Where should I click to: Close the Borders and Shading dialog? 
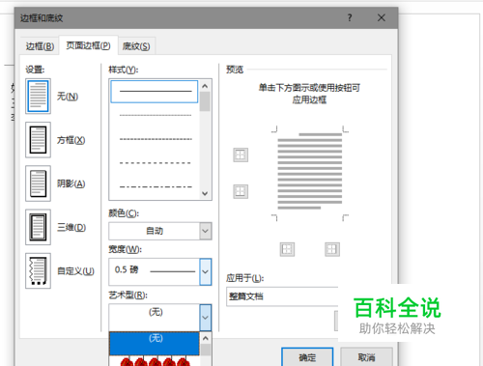tap(382, 17)
